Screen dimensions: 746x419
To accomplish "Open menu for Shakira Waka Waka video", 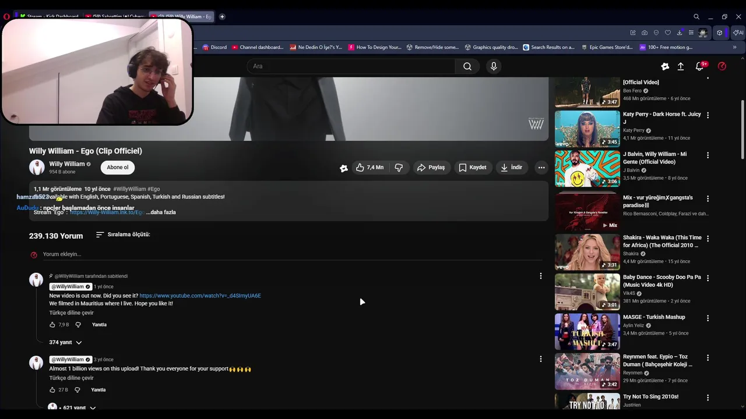I will coord(708,239).
